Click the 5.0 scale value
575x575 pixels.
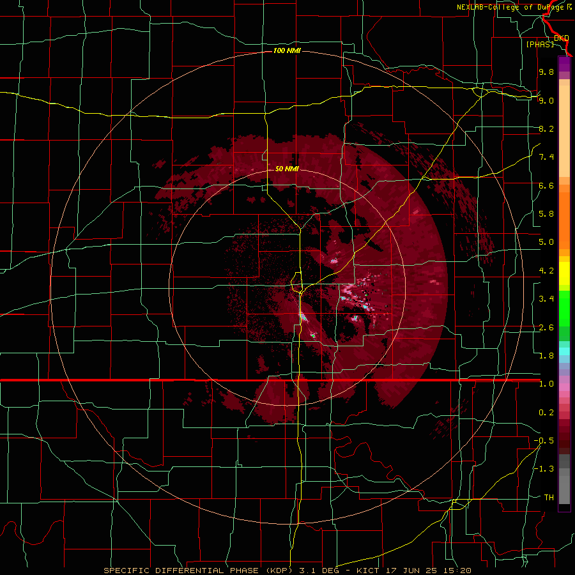click(546, 242)
